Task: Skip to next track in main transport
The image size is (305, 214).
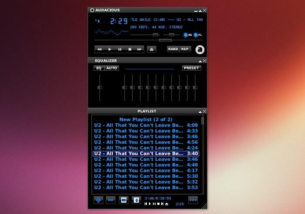Action: click(x=139, y=49)
